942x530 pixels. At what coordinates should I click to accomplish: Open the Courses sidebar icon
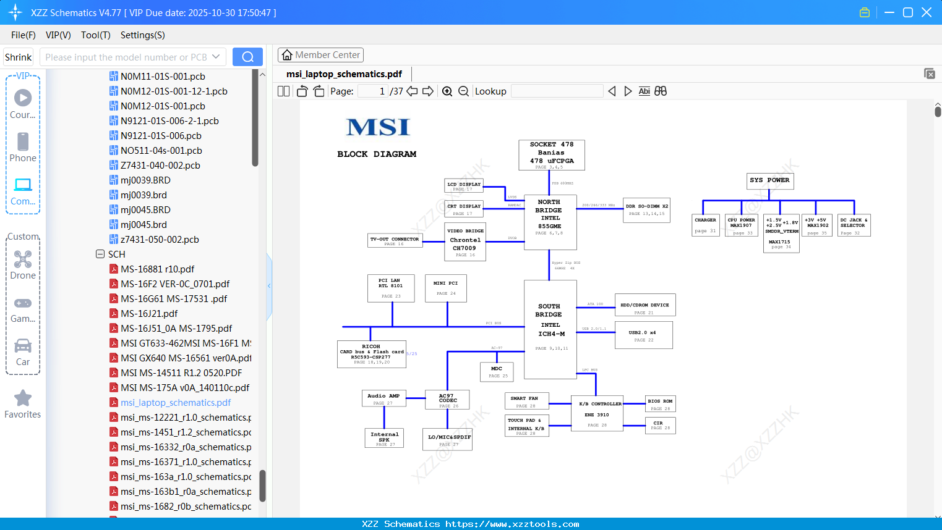(23, 104)
